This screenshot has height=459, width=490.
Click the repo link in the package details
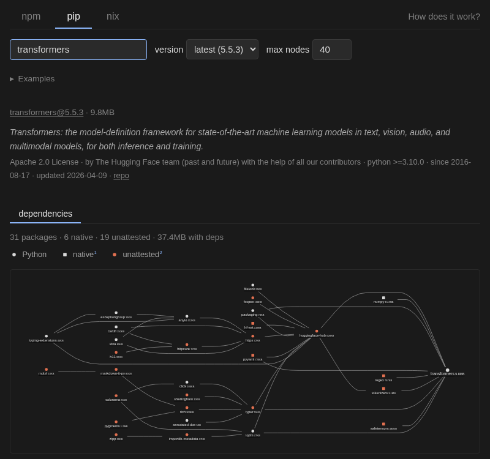click(x=121, y=176)
